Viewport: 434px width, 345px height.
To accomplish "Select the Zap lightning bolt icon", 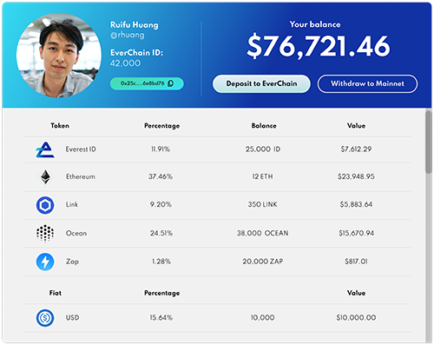I will (x=45, y=262).
